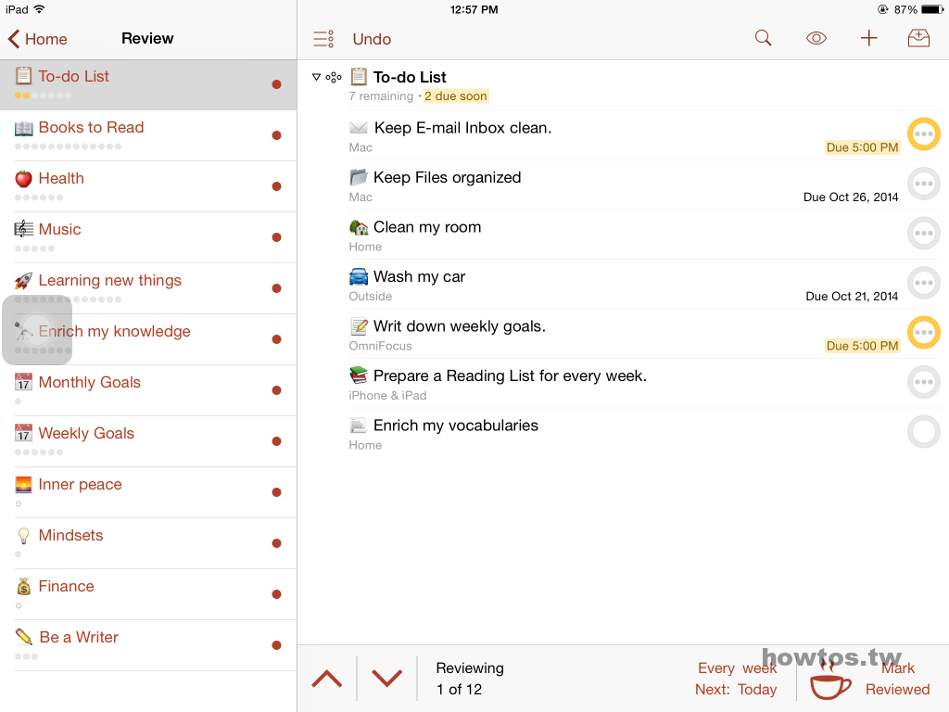Image resolution: width=949 pixels, height=712 pixels.
Task: Tap the 2 due soon badge
Action: [x=456, y=95]
